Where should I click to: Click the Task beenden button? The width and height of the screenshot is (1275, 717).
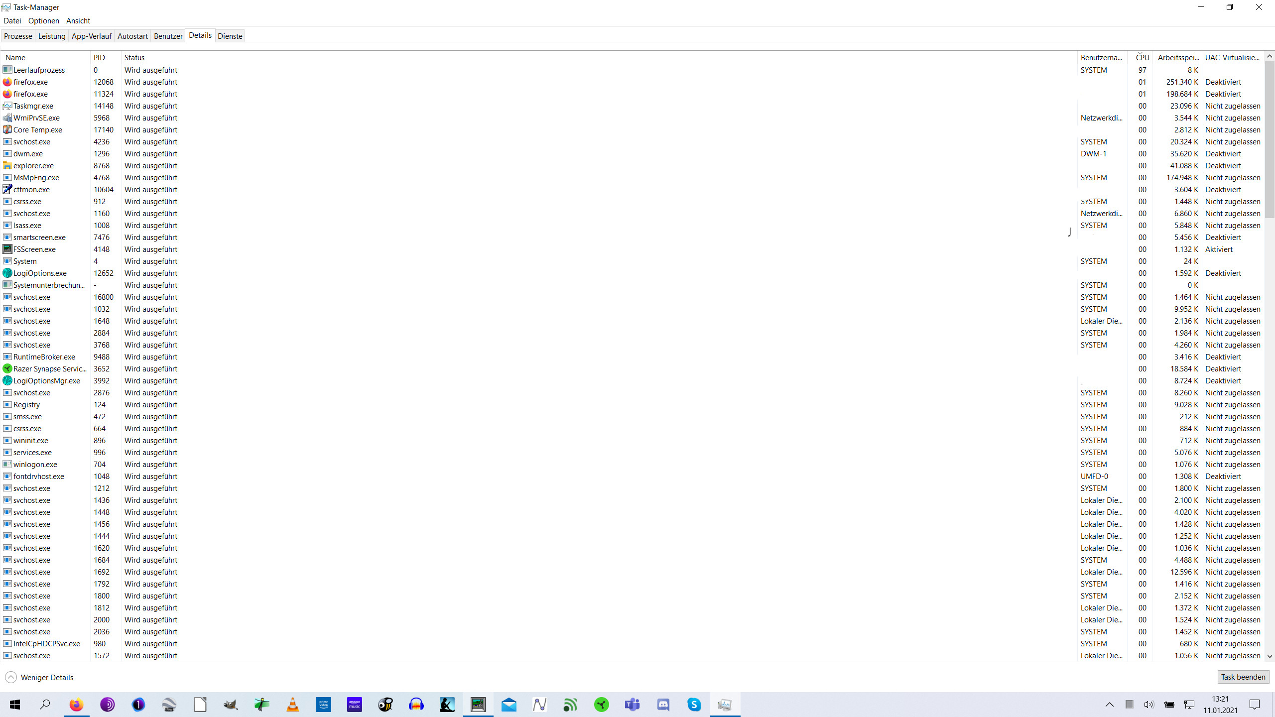[1243, 677]
